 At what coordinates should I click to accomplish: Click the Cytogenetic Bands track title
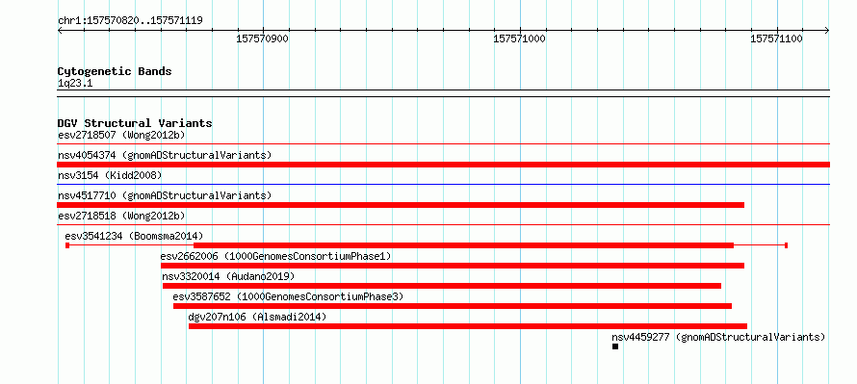click(115, 71)
